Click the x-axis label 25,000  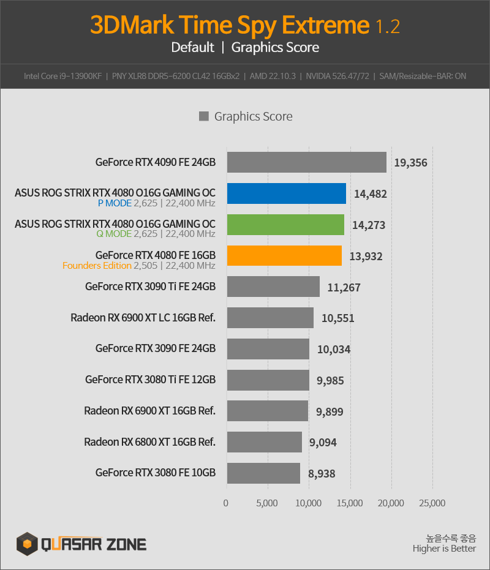[x=432, y=503]
